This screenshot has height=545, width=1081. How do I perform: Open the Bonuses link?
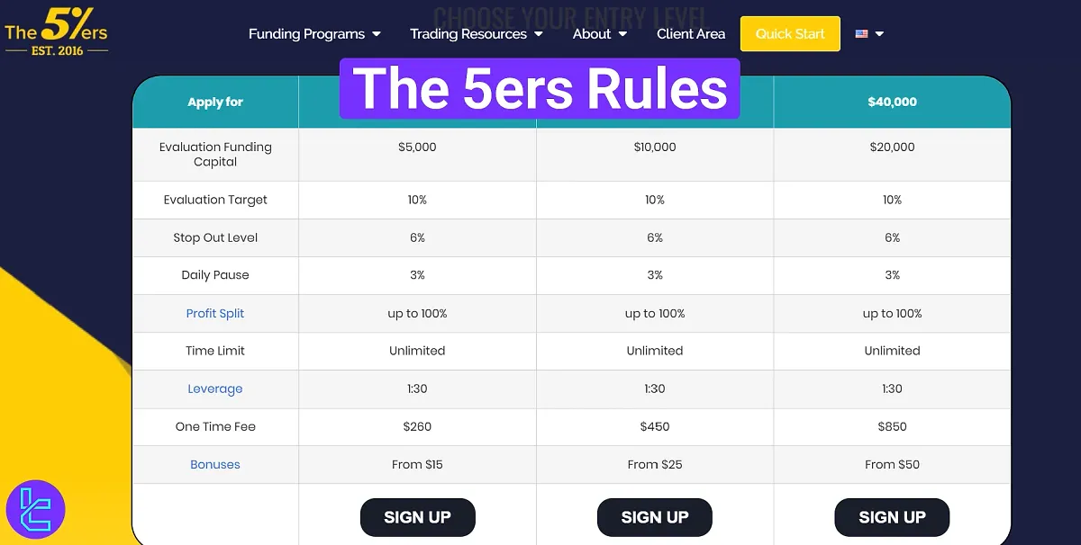[x=214, y=464]
